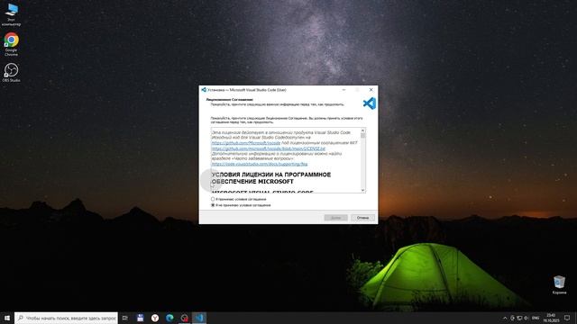The height and width of the screenshot is (324, 577).
Task: Open OBS Studio desktop shortcut
Action: click(11, 72)
